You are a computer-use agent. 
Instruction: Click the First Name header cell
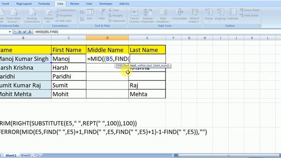coord(68,50)
